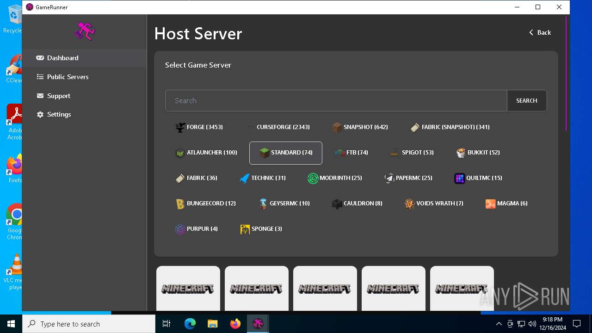
Task: Click the SEARCH button
Action: tap(527, 100)
